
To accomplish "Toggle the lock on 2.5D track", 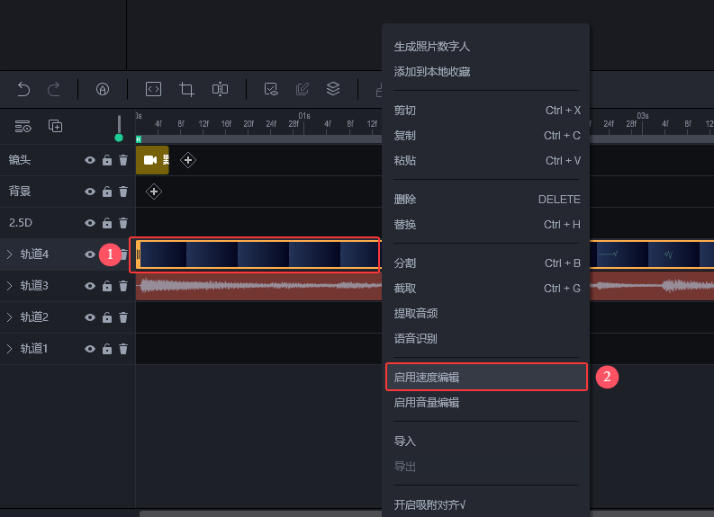I will click(x=107, y=223).
